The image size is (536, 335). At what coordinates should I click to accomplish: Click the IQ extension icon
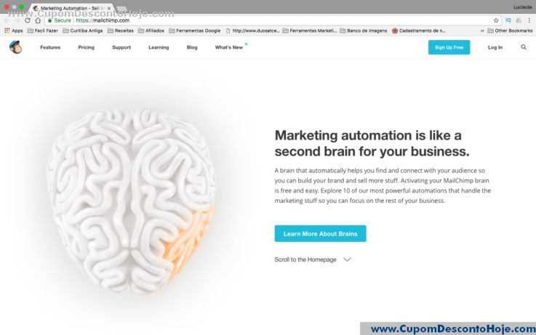click(x=508, y=20)
